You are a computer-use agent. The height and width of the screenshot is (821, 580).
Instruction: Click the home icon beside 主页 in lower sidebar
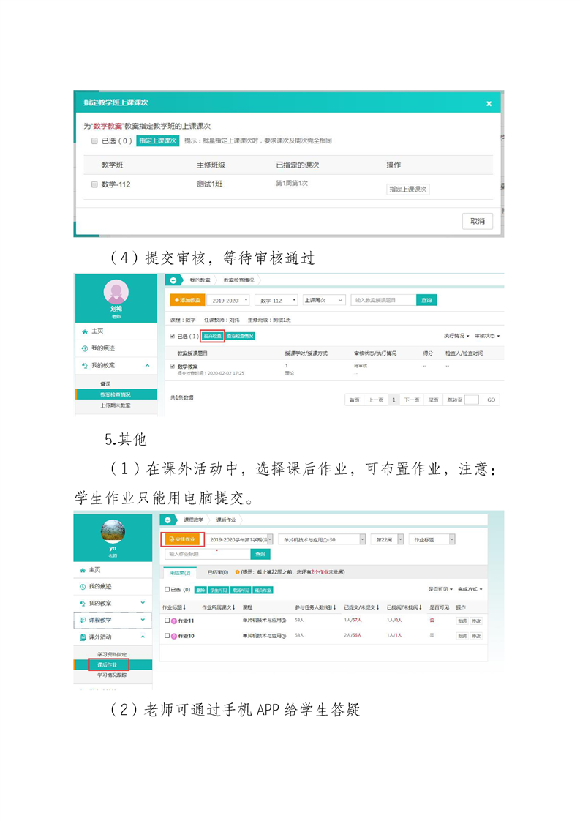[x=83, y=569]
